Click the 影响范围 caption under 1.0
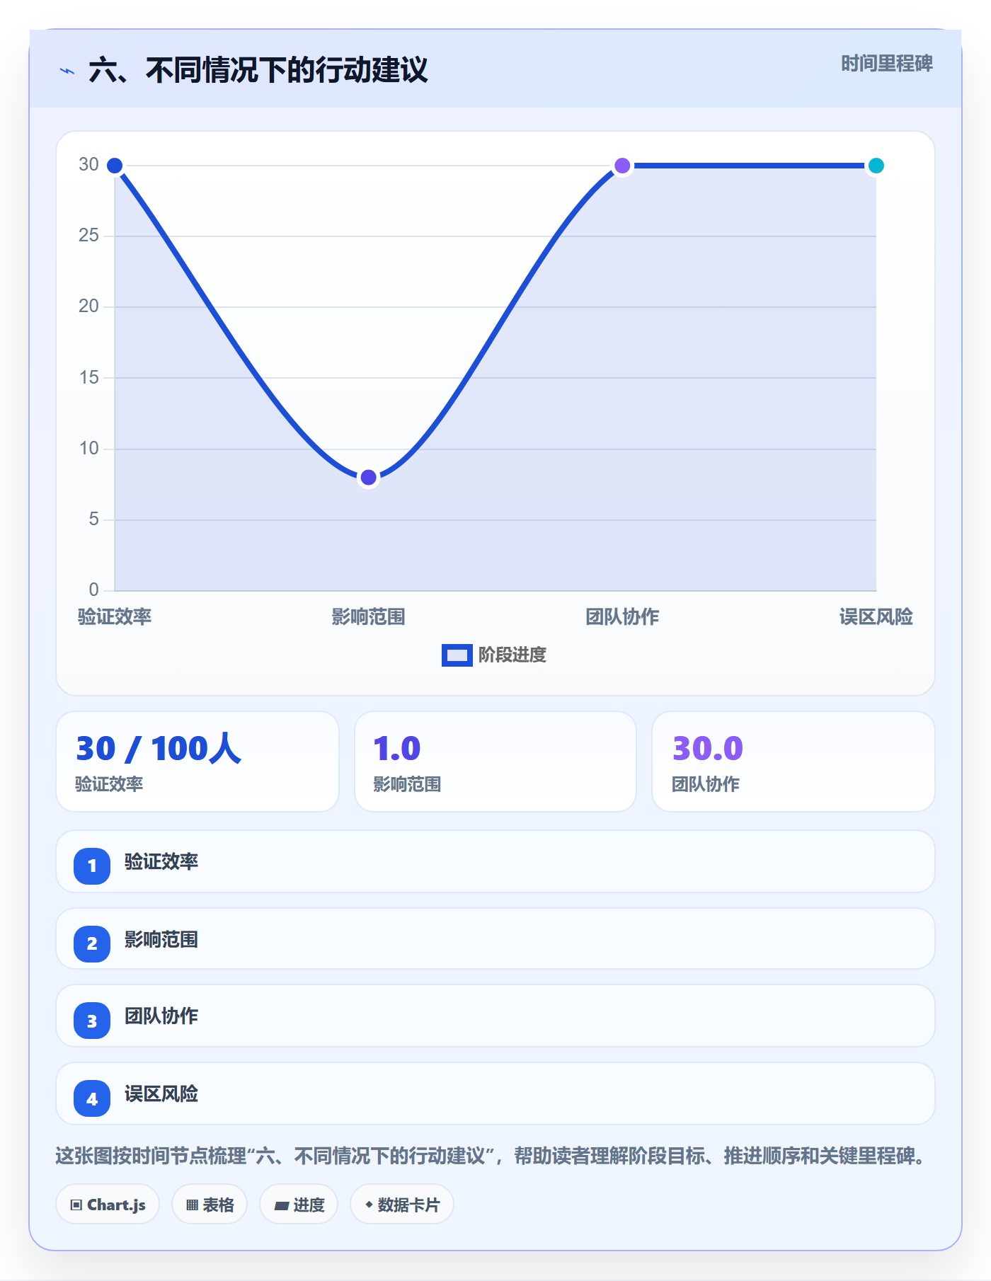This screenshot has width=991, height=1281. pos(407,784)
